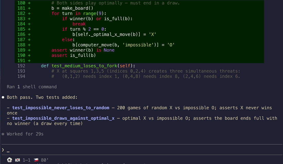Click 'def test_medium_loses_to_fork(self):' definition

point(88,66)
